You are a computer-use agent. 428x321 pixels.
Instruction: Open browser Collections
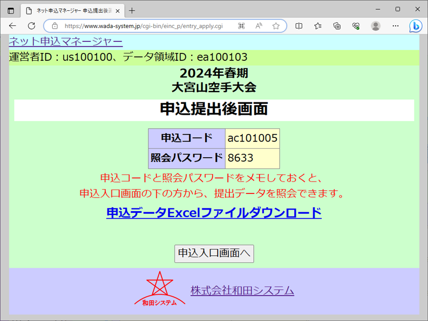pyautogui.click(x=337, y=26)
